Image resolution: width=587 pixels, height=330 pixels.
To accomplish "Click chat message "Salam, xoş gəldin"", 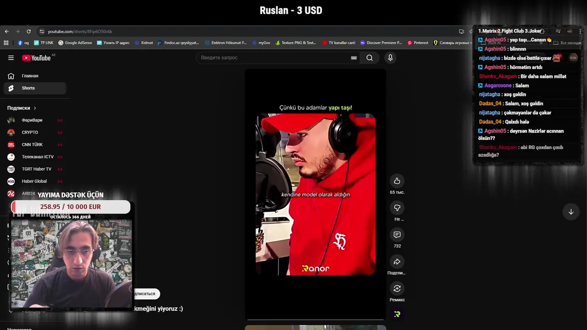I will 524,104.
